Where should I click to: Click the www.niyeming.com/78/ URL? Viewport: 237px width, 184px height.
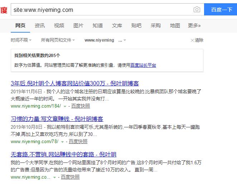pyautogui.click(x=34, y=141)
